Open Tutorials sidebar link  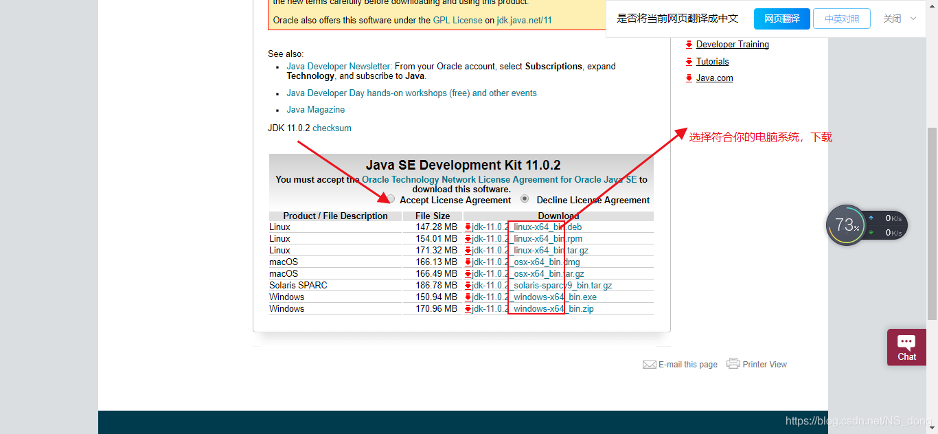click(713, 62)
